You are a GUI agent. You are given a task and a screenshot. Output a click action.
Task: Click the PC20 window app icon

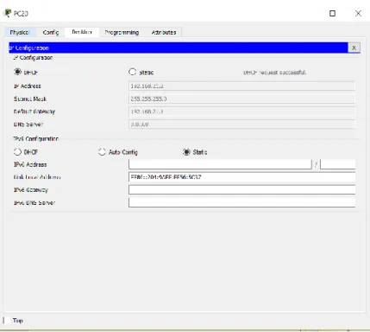click(x=7, y=13)
